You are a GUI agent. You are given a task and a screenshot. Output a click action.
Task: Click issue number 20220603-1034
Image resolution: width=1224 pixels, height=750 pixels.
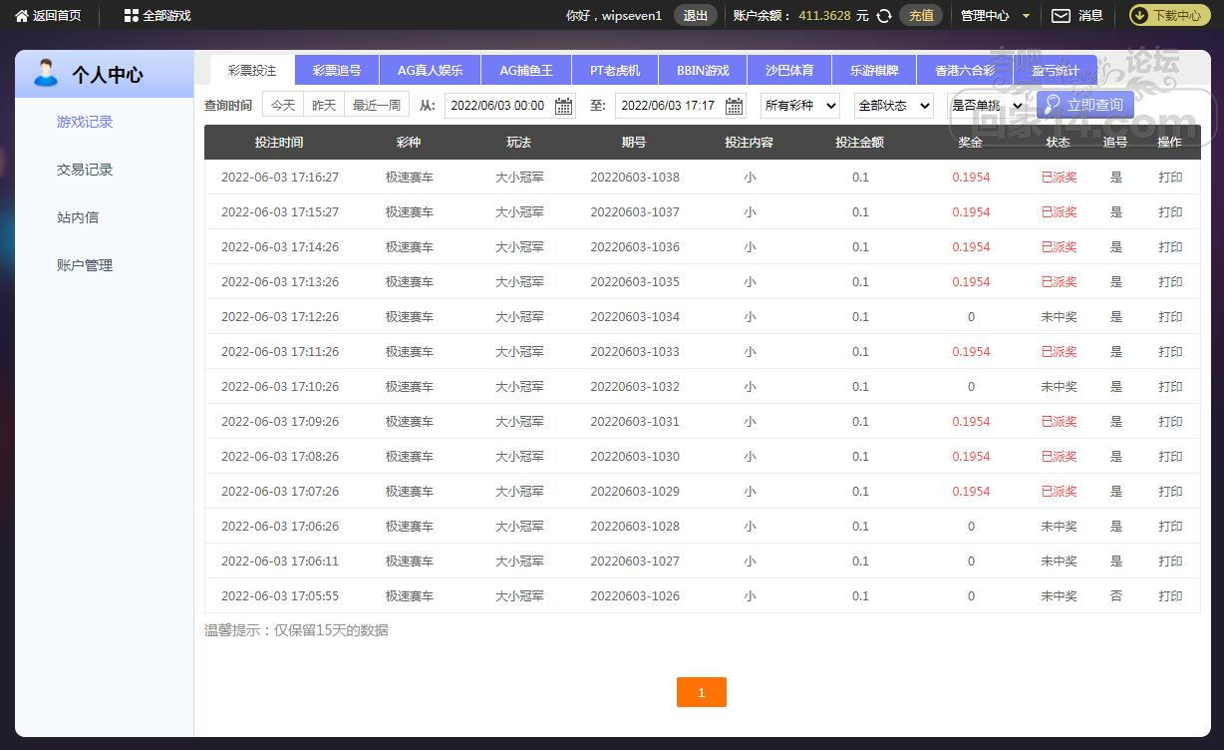coord(635,317)
